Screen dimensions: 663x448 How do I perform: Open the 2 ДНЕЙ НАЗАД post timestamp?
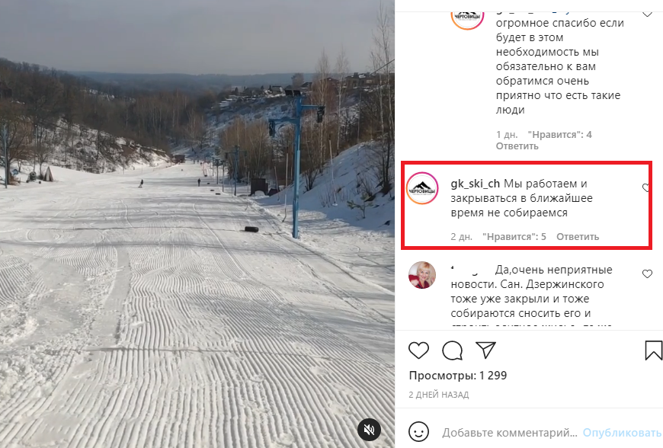click(438, 395)
